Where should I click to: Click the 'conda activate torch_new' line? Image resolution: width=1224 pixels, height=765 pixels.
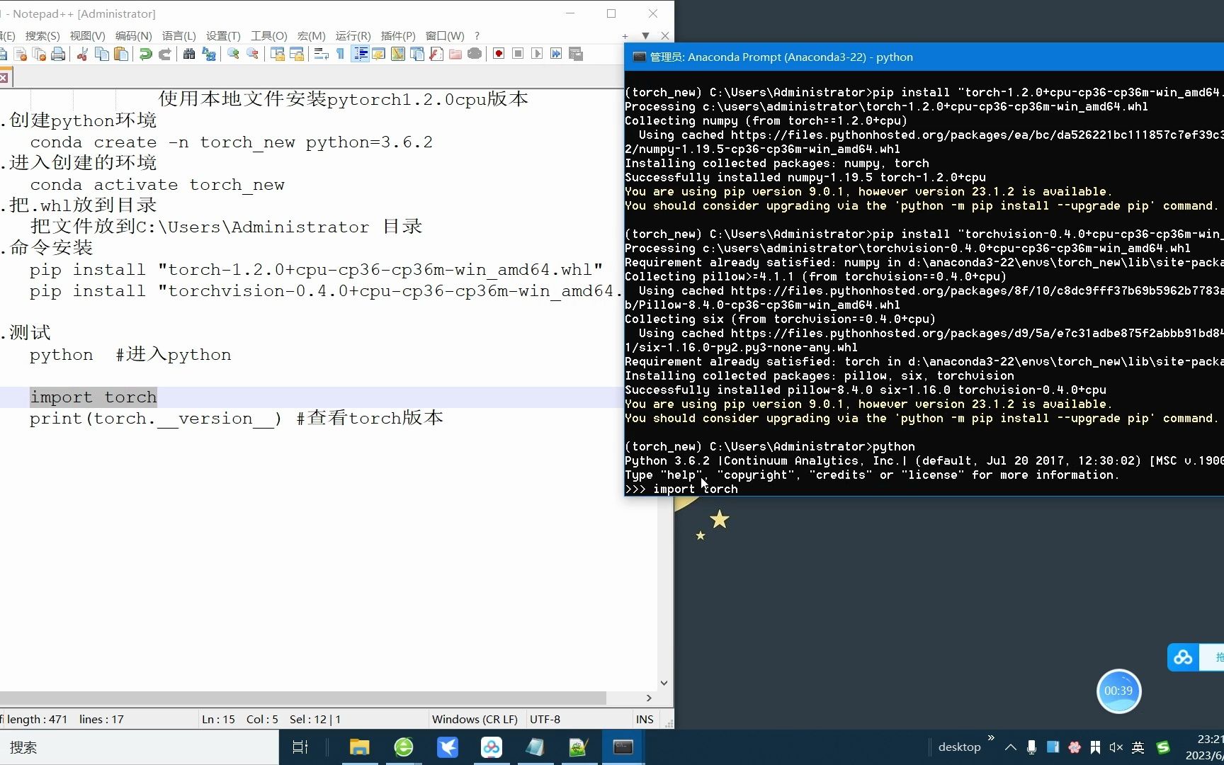point(157,185)
